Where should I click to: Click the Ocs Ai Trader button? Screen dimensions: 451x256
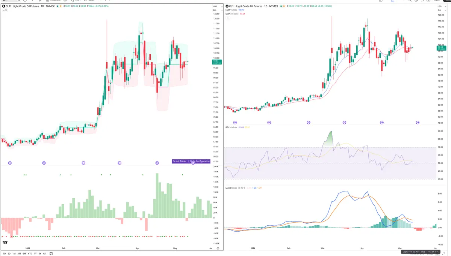(180, 161)
